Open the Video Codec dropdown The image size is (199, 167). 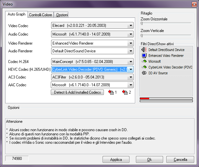tap(131, 26)
